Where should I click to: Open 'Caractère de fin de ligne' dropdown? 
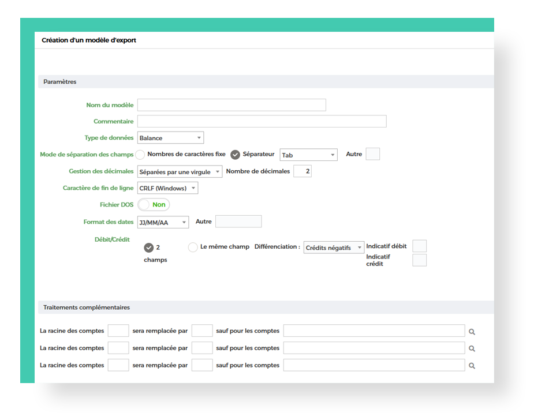pyautogui.click(x=167, y=188)
